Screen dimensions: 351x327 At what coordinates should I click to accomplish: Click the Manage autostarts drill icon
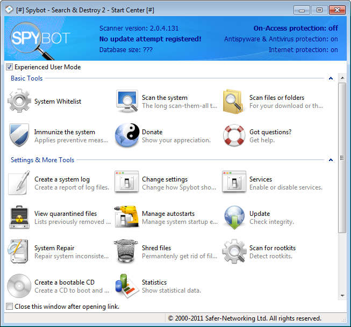pyautogui.click(x=126, y=216)
